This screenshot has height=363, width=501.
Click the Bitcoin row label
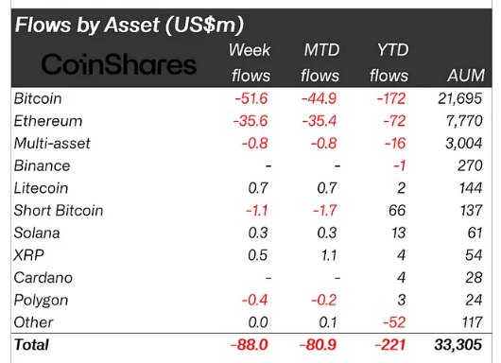[x=38, y=98]
